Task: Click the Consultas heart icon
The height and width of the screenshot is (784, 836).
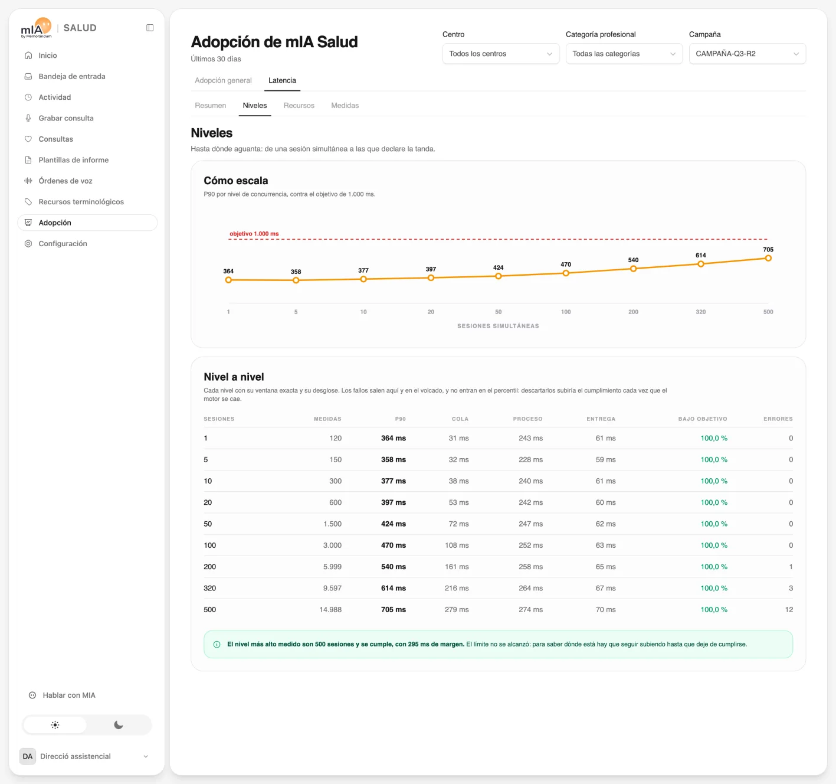Action: click(x=28, y=139)
